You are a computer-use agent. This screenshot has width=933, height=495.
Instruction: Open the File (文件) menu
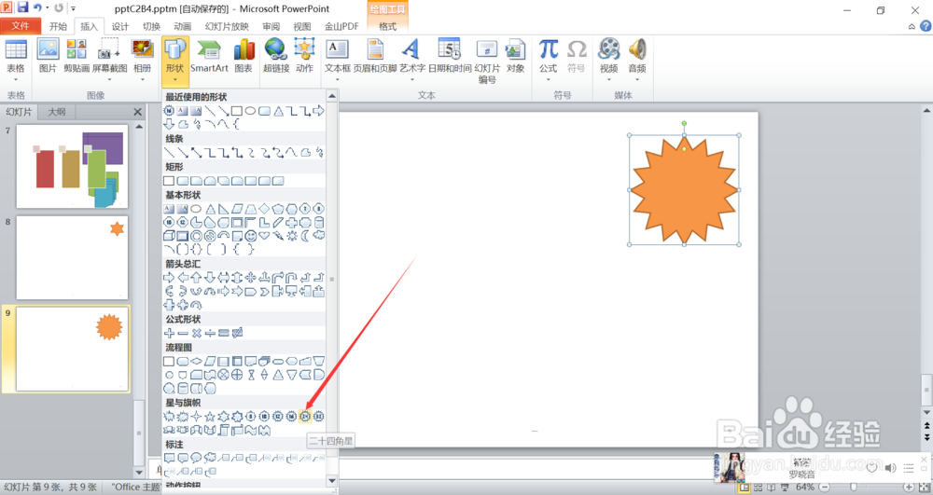coord(21,26)
